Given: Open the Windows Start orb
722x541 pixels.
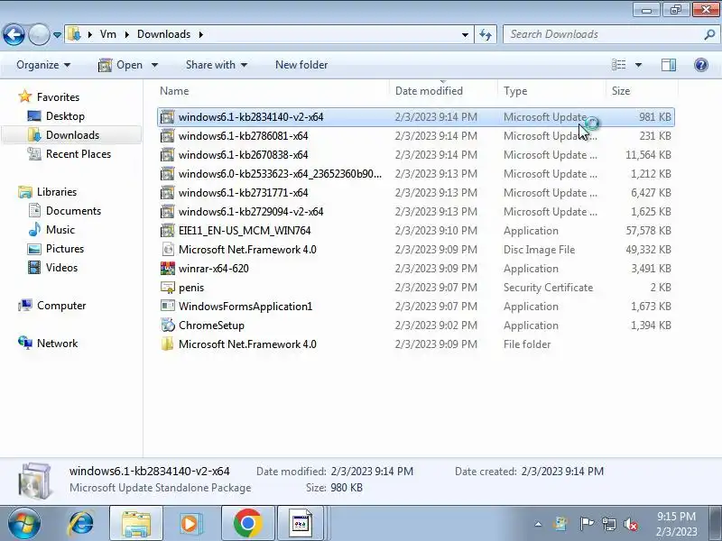Looking at the screenshot, I should (23, 524).
